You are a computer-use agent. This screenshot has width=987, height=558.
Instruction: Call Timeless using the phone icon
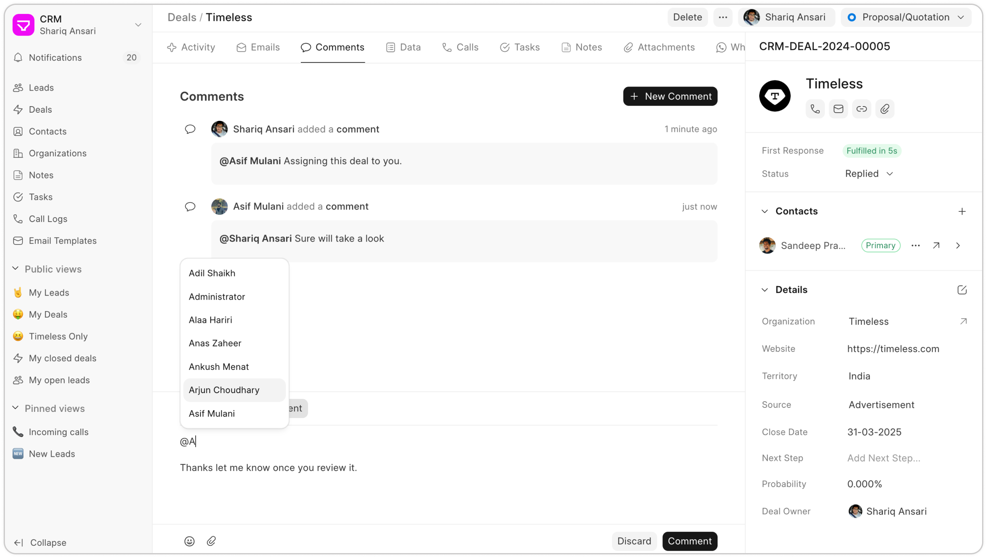[x=815, y=109]
